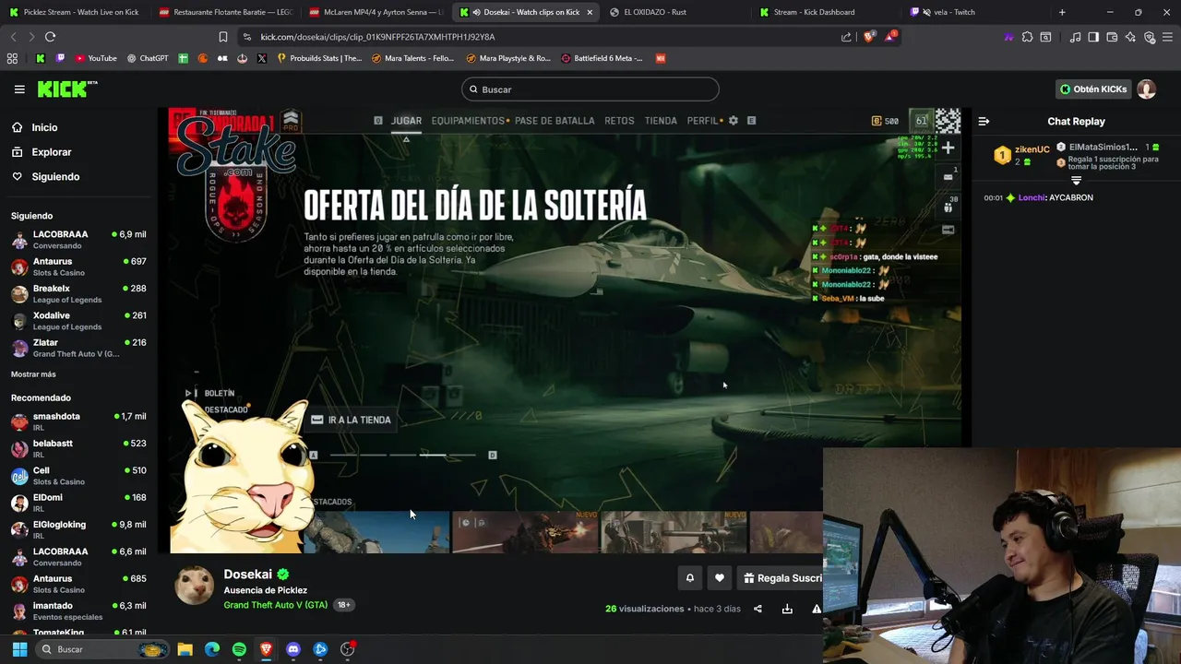Reload the page in the browser

click(50, 37)
